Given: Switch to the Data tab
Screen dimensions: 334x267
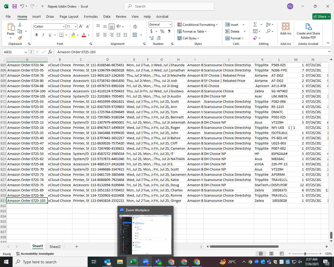Looking at the screenshot, I should 107,16.
